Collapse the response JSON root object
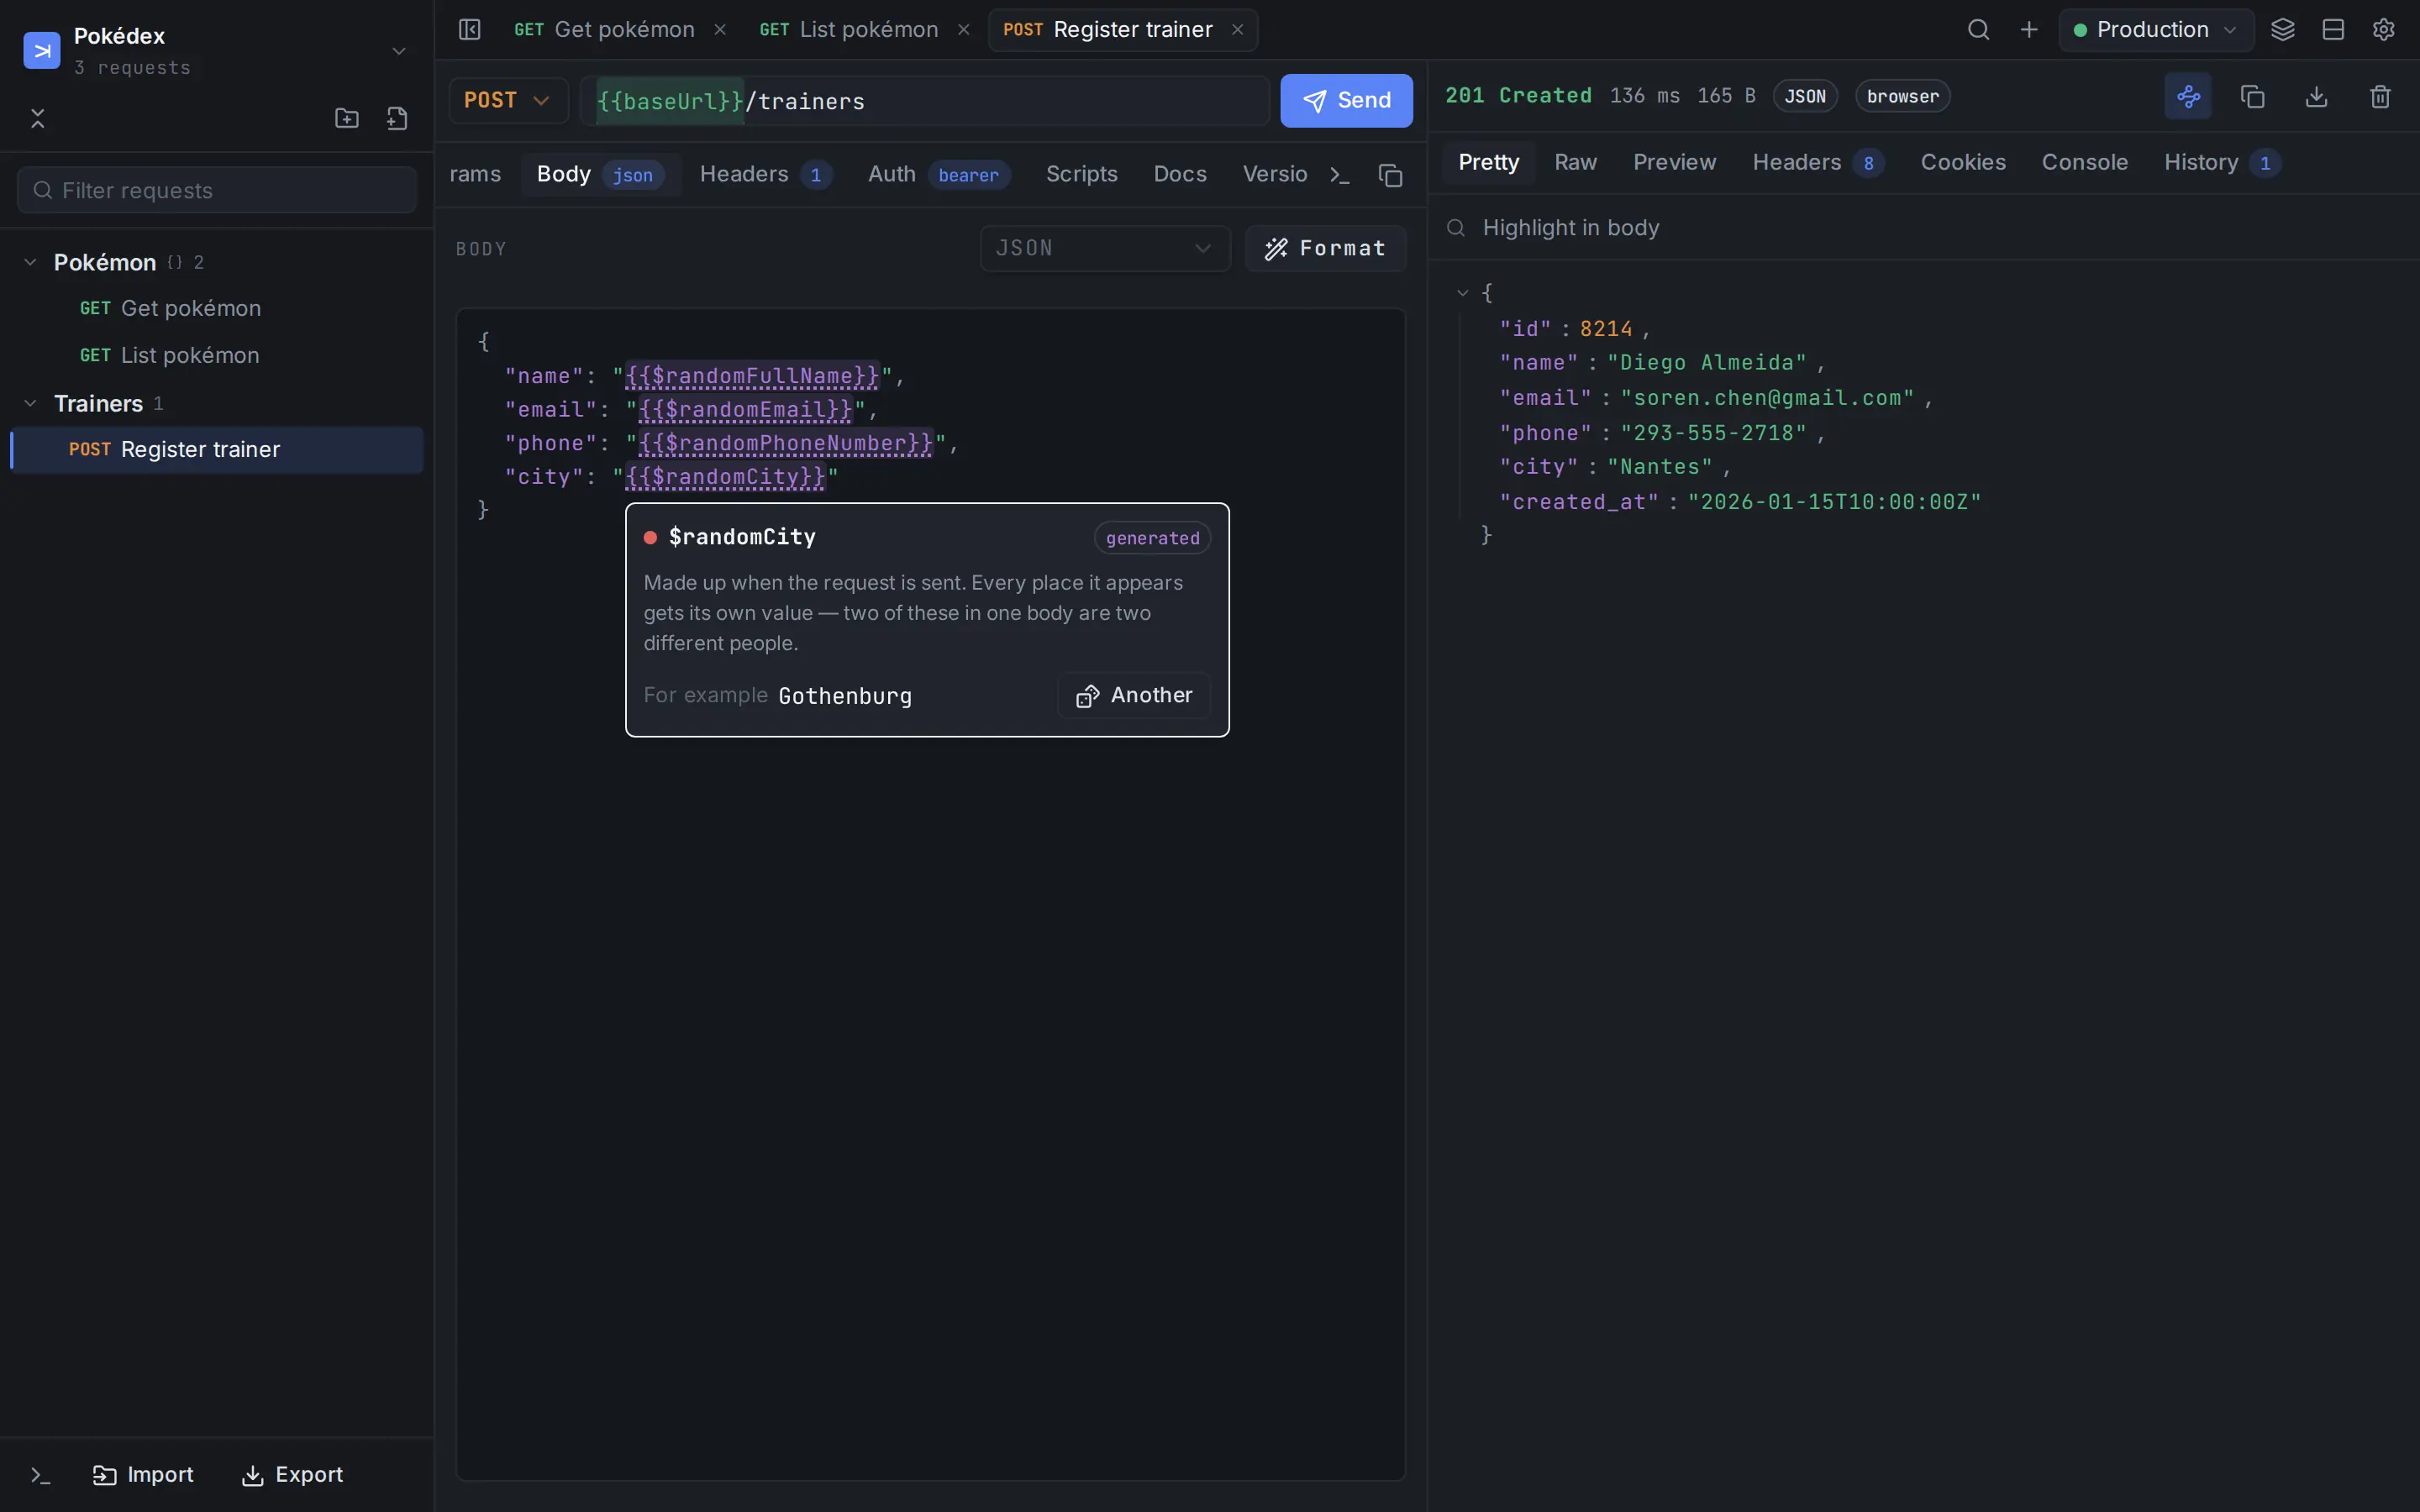 pos(1462,293)
